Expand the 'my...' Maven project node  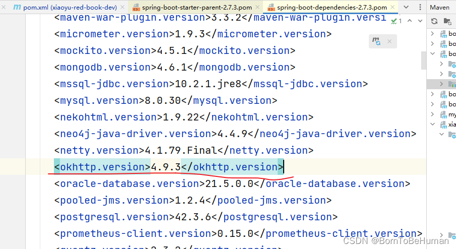pos(433,114)
